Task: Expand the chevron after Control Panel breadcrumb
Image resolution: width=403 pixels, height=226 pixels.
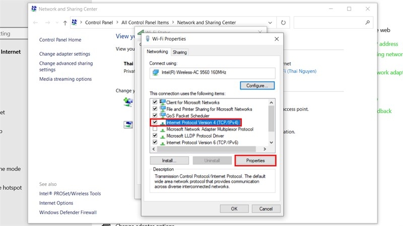Action: tap(117, 23)
